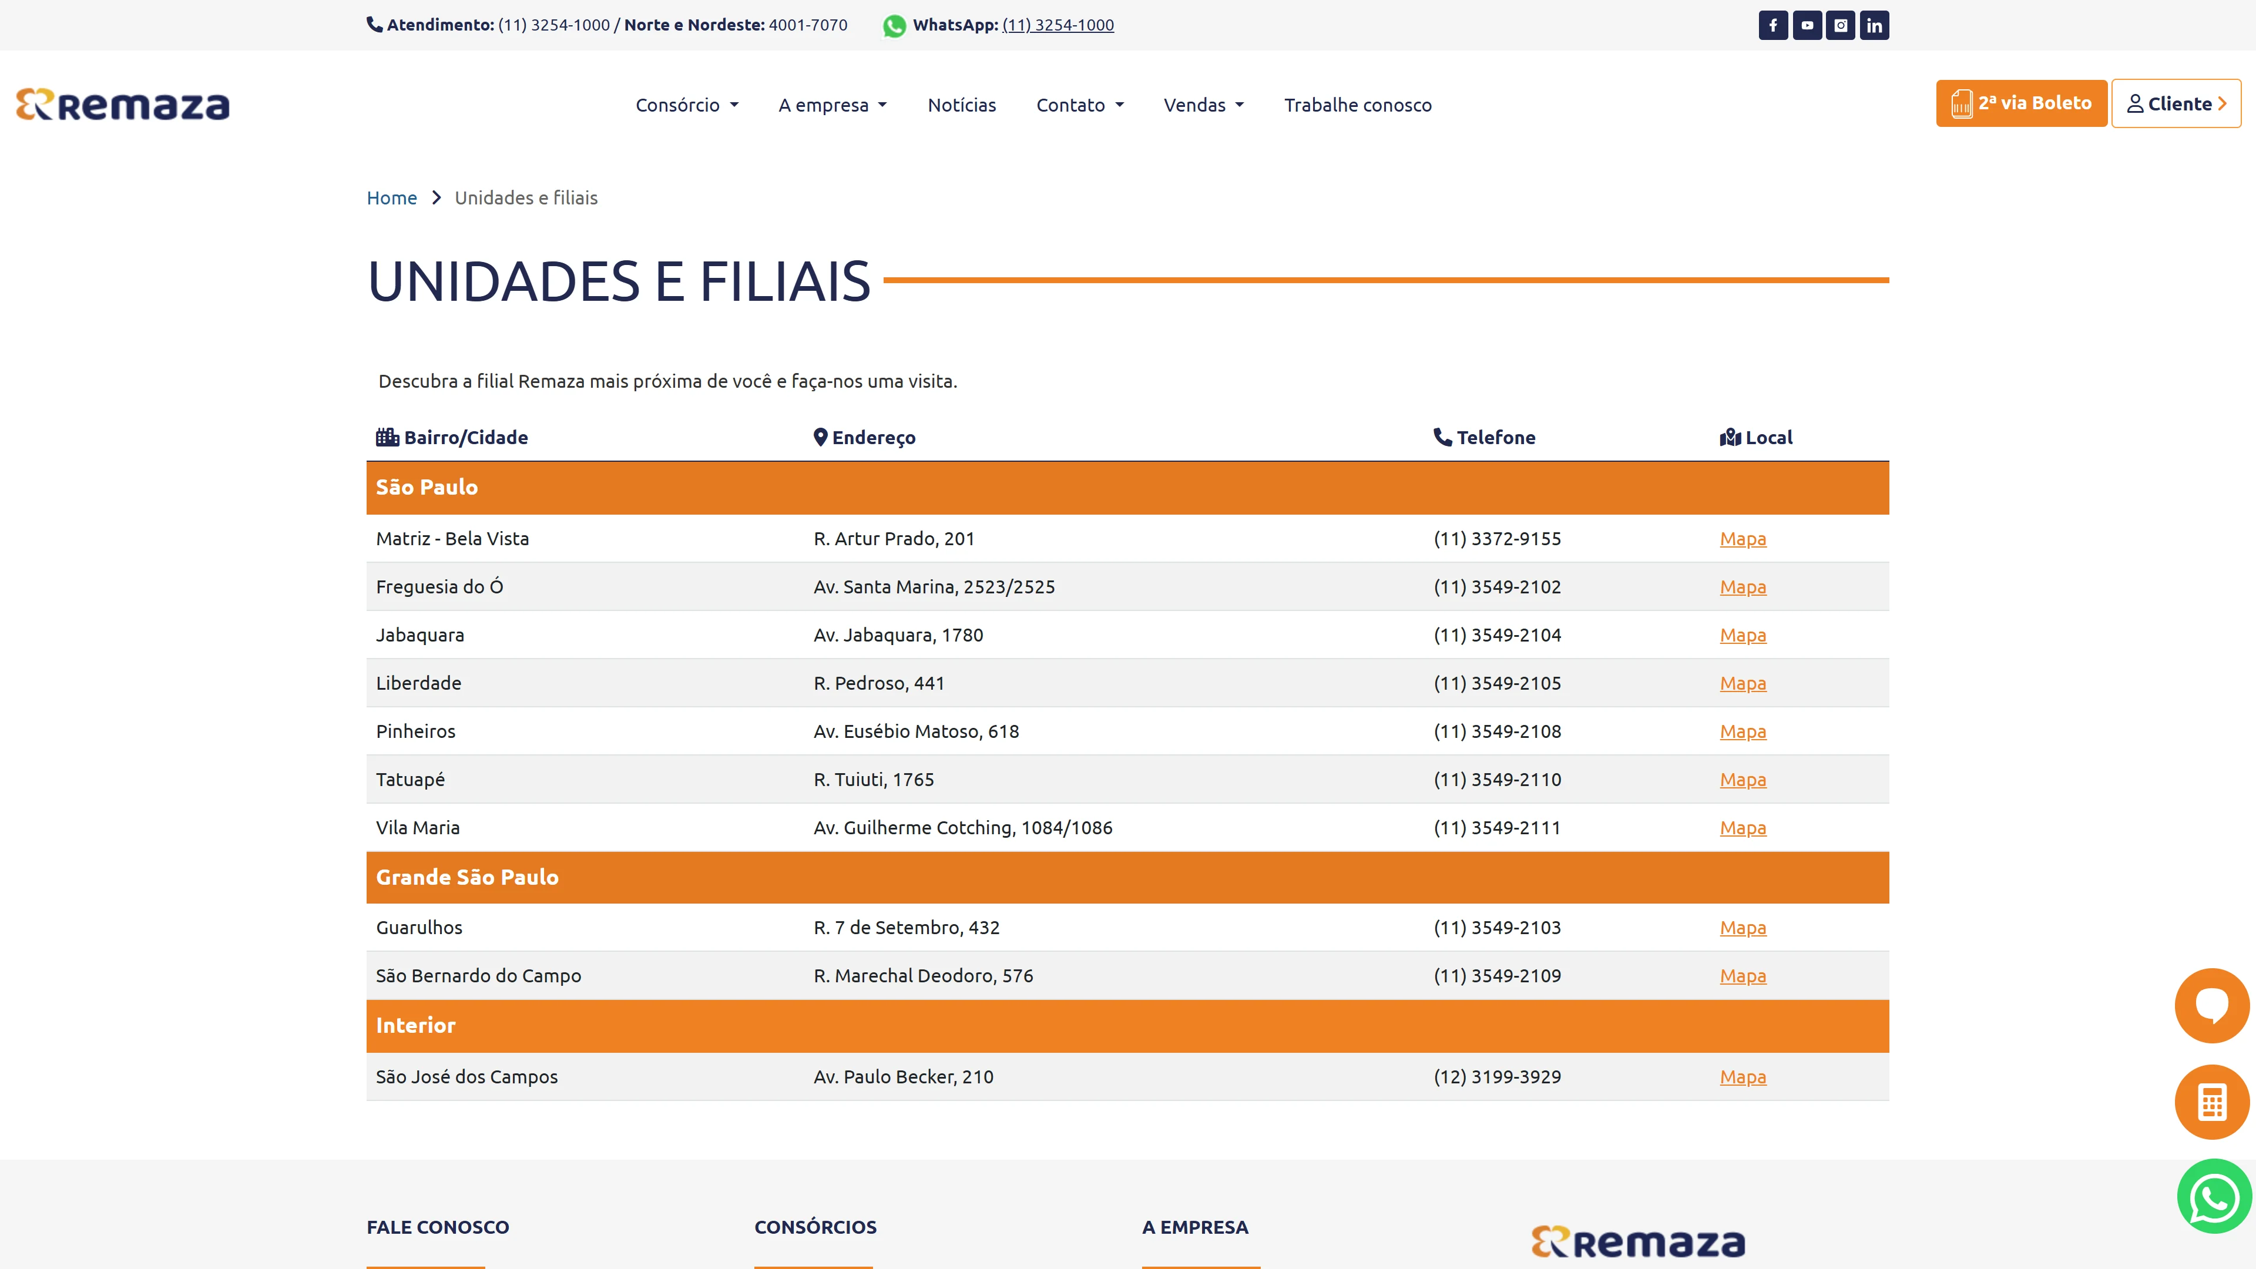Click the WhatsApp number (11) 3254-1000 link

1058,25
